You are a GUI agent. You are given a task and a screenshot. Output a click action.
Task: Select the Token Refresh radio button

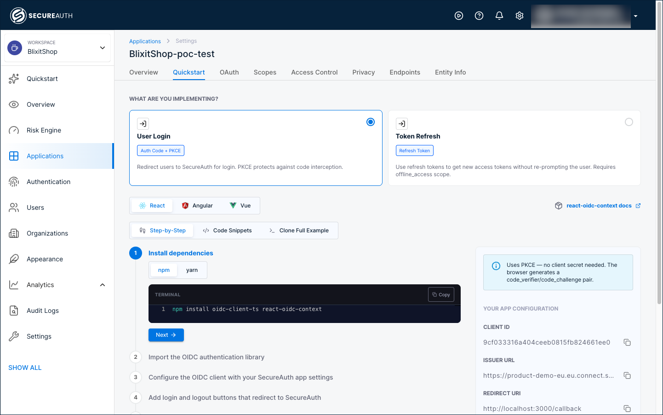[629, 122]
